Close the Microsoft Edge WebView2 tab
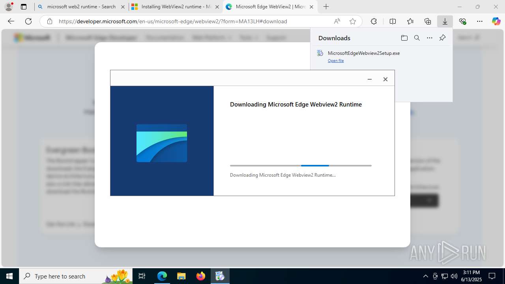Viewport: 505px width, 284px height. tap(312, 7)
